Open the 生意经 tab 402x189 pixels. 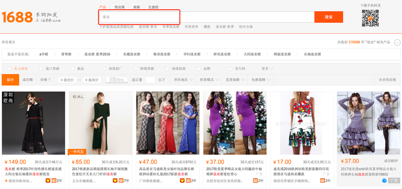click(x=153, y=7)
